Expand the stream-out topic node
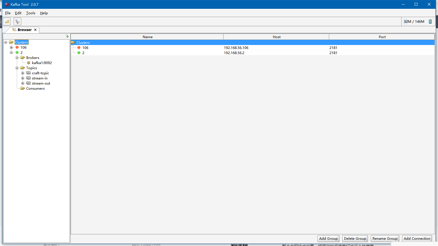Screen dimensions: 438x246 click(22, 83)
